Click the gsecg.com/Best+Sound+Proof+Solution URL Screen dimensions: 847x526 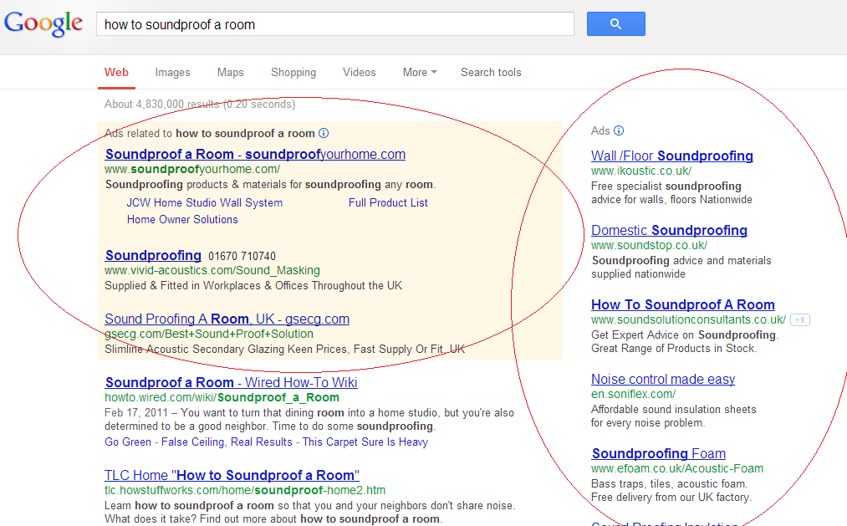(x=209, y=334)
